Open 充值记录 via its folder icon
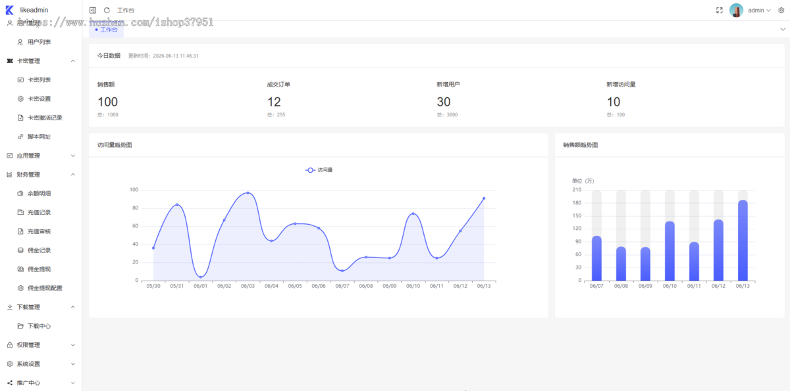 point(20,212)
